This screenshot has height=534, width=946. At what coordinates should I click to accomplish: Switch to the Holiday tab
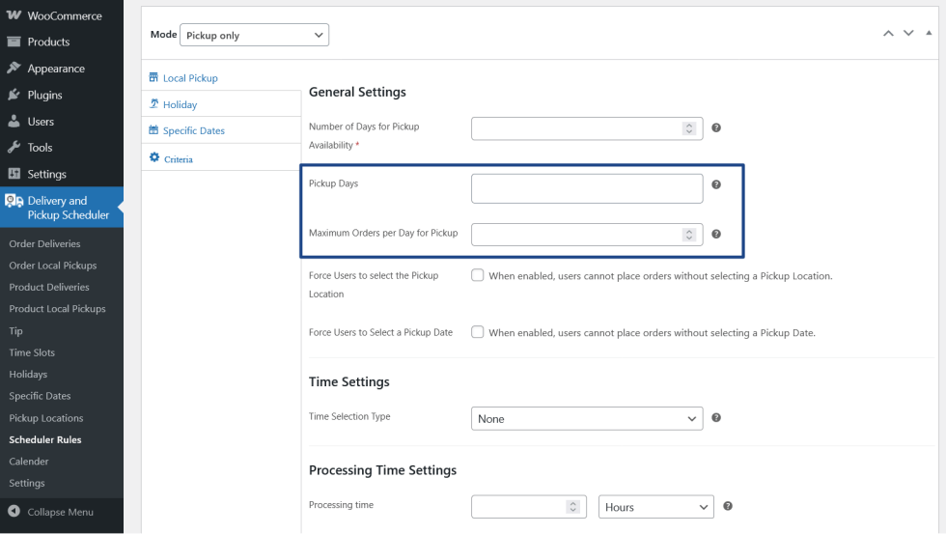pyautogui.click(x=180, y=104)
